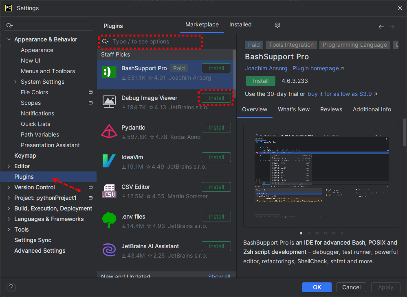Viewport: 407px width, 297px height.
Task: Click the green Install button in details pane
Action: [x=261, y=81]
